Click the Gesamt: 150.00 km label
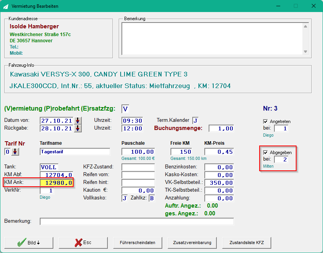Screen dimensions: 323x253 [188, 158]
